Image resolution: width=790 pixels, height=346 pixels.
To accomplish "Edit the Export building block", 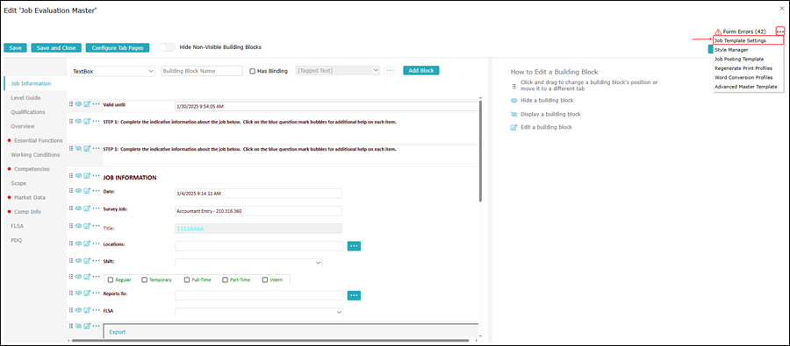I will coord(87,327).
